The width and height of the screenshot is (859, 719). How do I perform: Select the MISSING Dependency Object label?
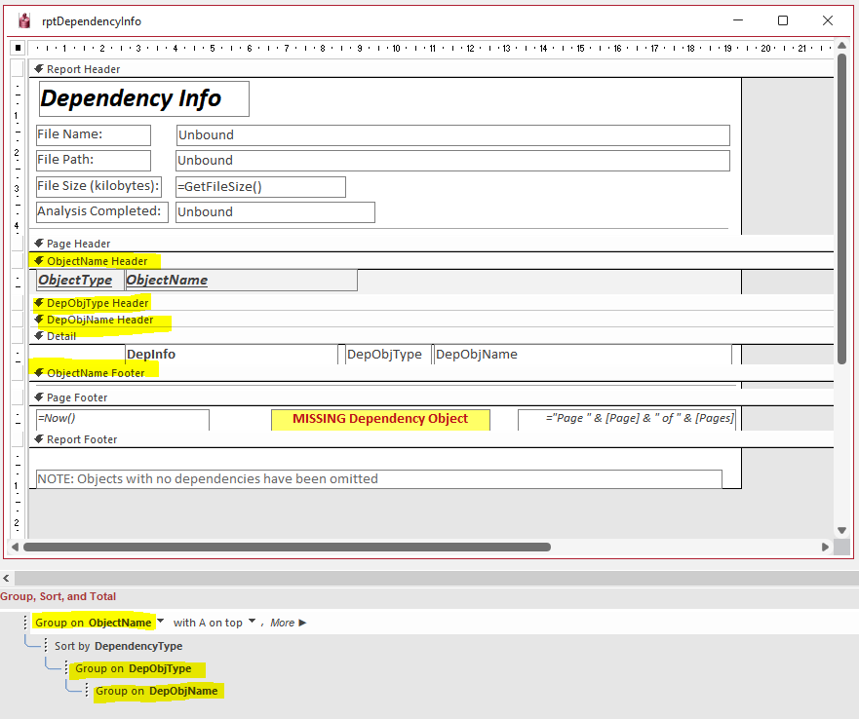pyautogui.click(x=380, y=420)
